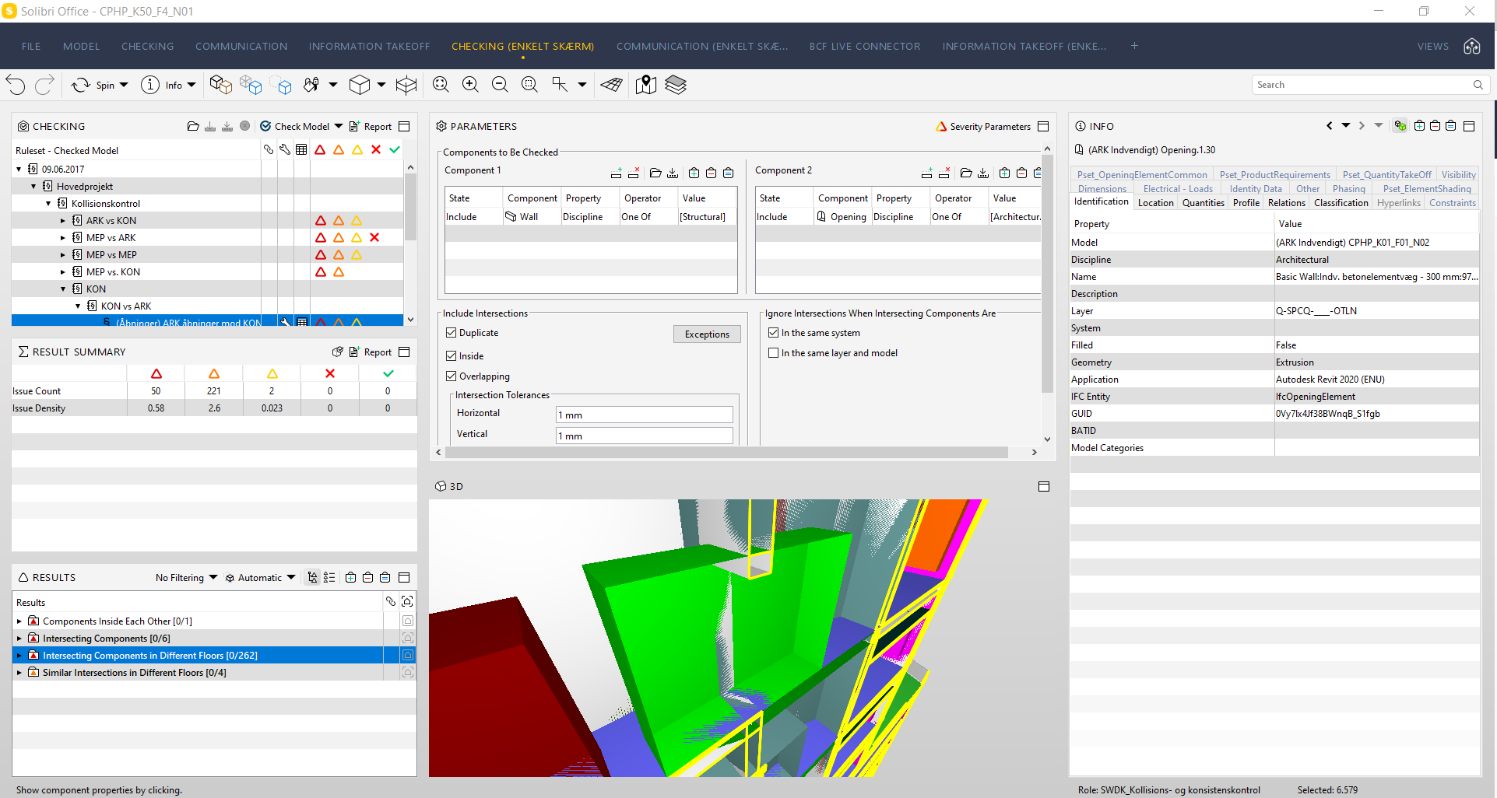Click Report button in Checking panel

tap(371, 126)
